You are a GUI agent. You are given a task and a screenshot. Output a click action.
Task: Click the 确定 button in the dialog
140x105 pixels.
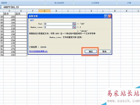[x=91, y=52]
